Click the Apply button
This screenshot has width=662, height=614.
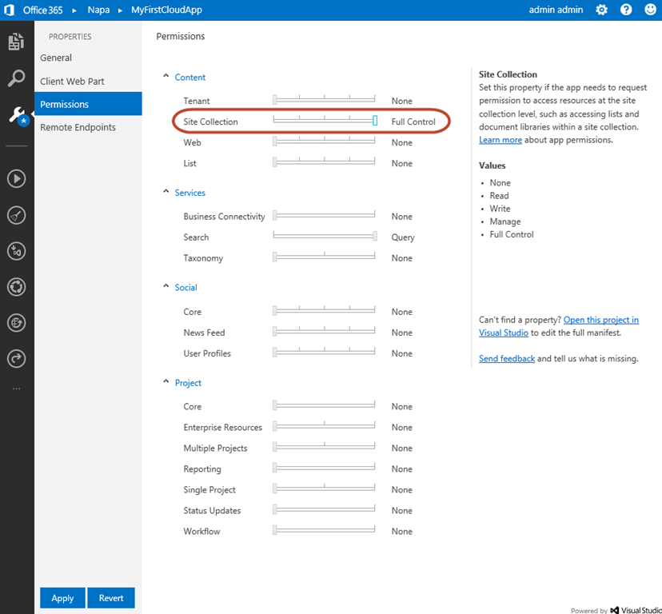click(x=62, y=598)
